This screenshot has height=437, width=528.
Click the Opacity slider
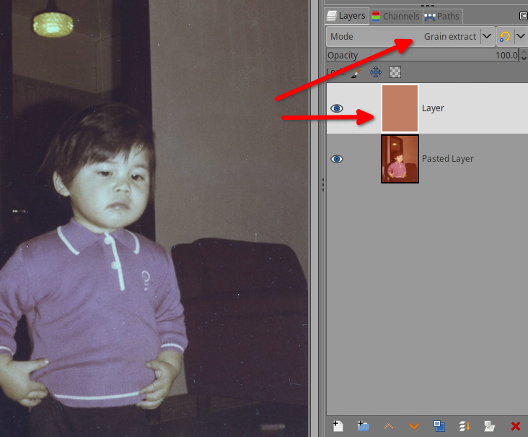pos(423,55)
